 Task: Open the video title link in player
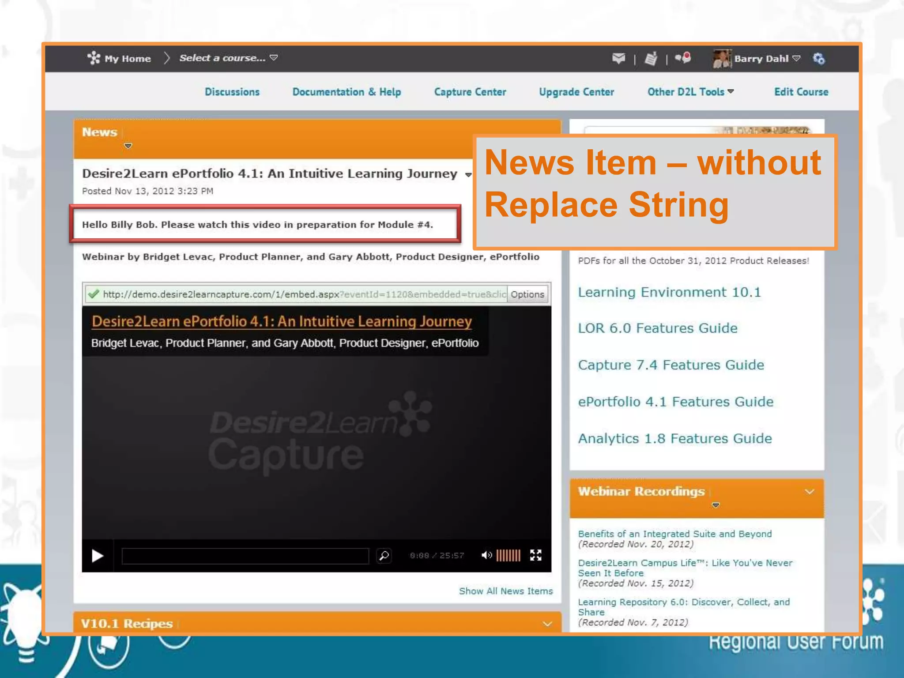[x=282, y=321]
